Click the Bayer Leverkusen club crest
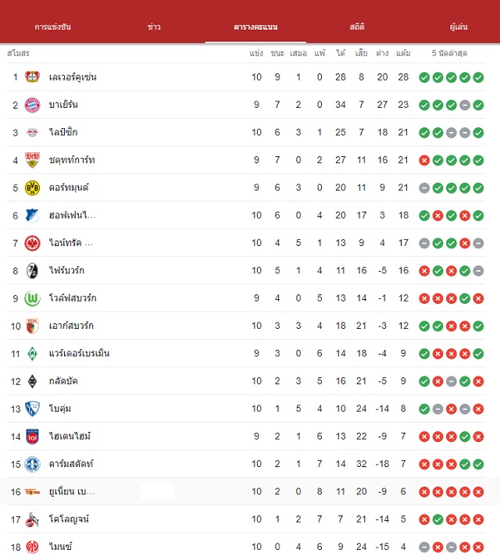 [32, 77]
